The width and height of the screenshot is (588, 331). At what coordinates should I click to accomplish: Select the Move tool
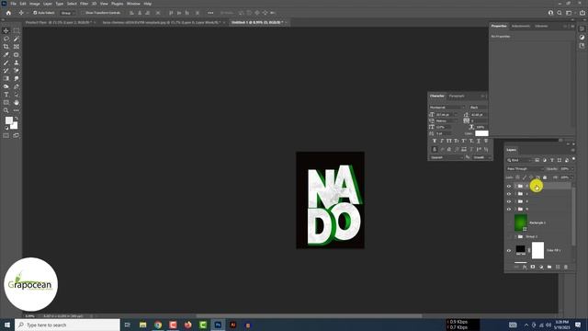[x=6, y=30]
